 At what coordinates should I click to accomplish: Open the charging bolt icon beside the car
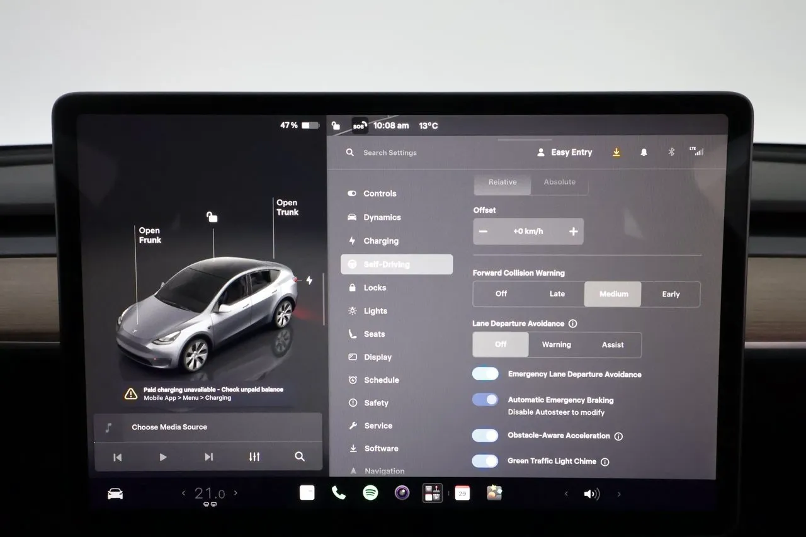pos(309,280)
